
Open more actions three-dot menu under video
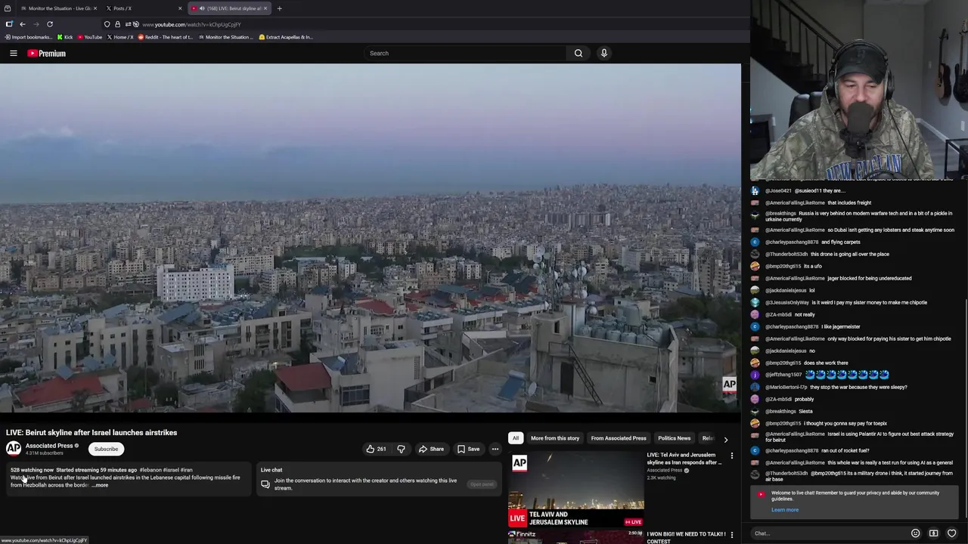coord(495,449)
